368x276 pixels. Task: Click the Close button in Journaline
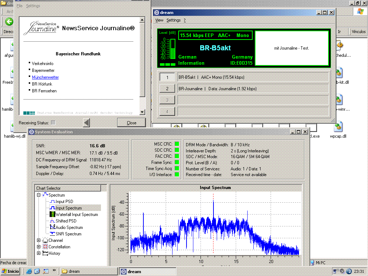point(132,123)
